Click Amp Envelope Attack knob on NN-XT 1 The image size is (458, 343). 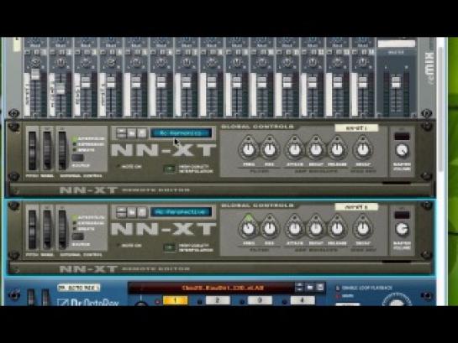[294, 149]
